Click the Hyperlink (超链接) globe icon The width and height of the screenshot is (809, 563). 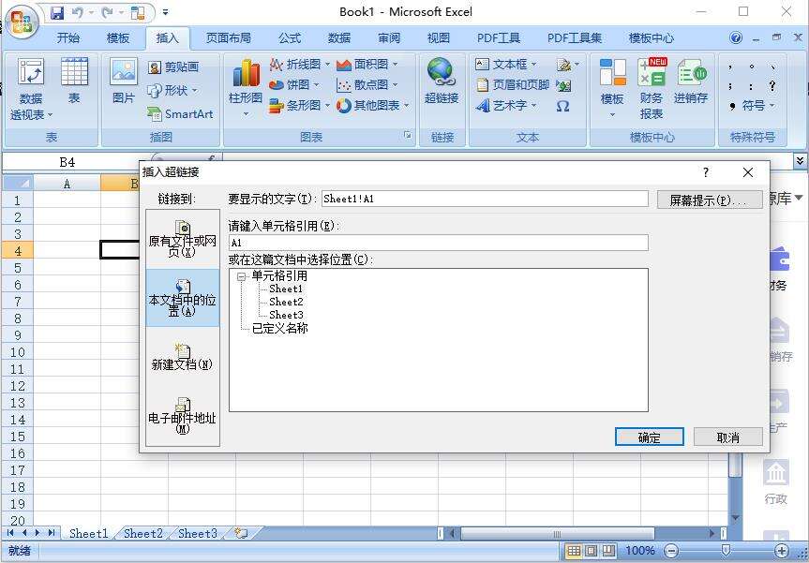pos(441,71)
